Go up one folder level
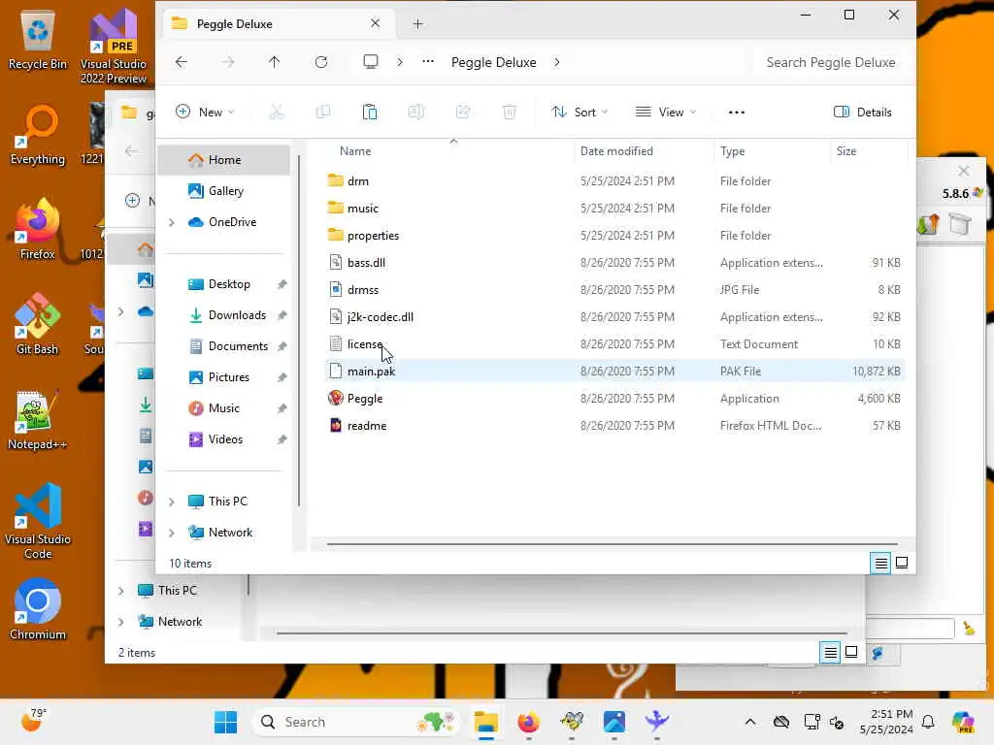Image resolution: width=994 pixels, height=745 pixels. pyautogui.click(x=274, y=62)
